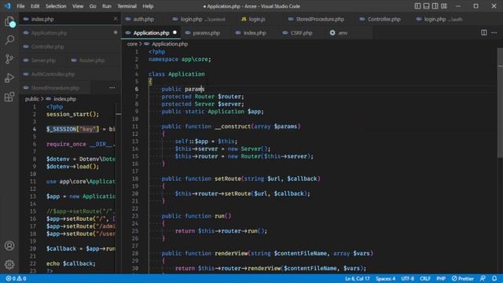Click the modified dot on left Application.php tab
This screenshot has height=283, width=503.
(x=116, y=32)
